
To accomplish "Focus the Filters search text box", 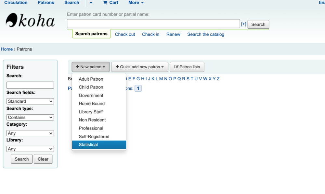I will tap(30, 85).
